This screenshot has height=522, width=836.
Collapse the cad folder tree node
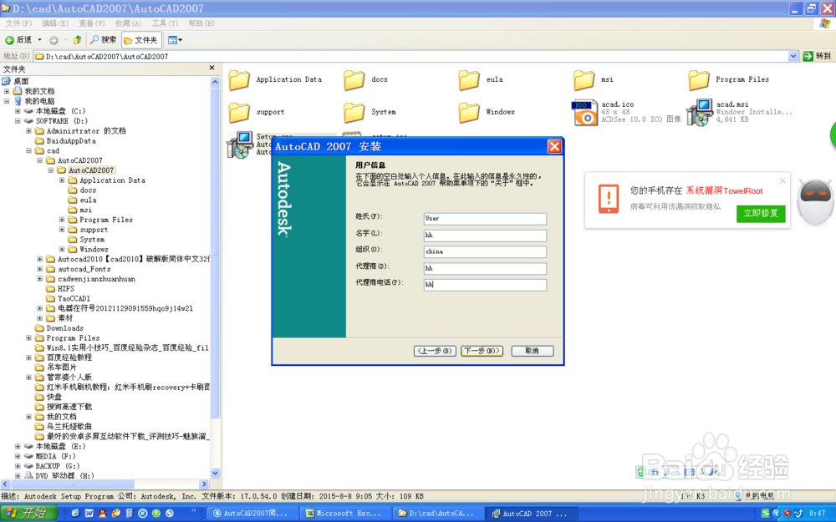click(28, 150)
